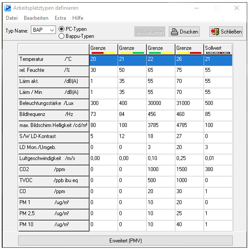This screenshot has height=250, width=249.
Task: Click the red-yellow Grenze column header
Action: pyautogui.click(x=104, y=49)
